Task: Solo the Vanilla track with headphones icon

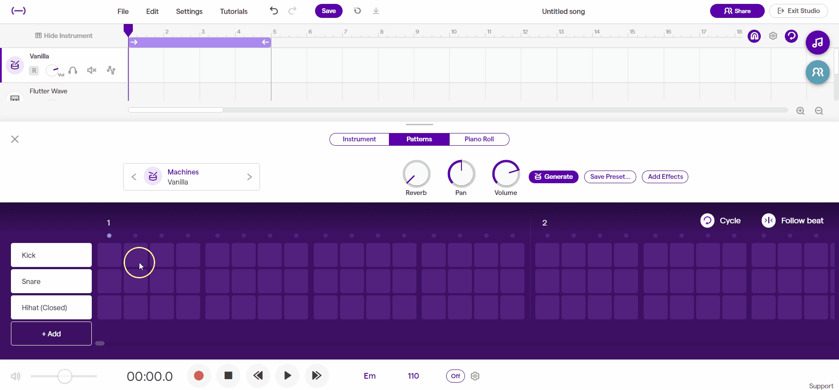Action: [x=73, y=70]
